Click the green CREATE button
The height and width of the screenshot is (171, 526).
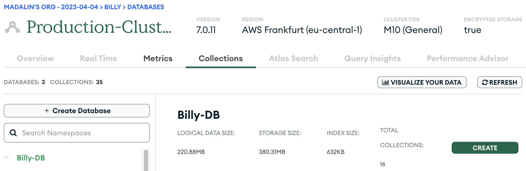pyautogui.click(x=485, y=148)
